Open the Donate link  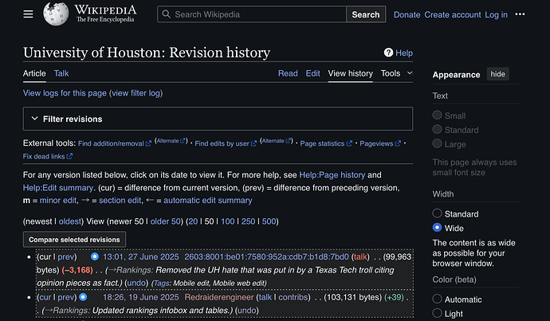click(407, 14)
